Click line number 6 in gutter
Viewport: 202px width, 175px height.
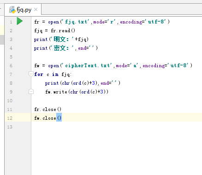click(11, 66)
